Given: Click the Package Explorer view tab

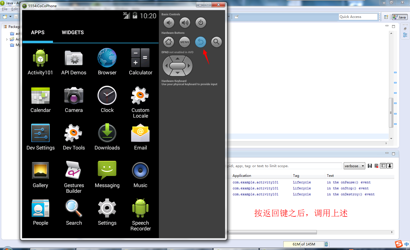Looking at the screenshot, I should [11, 26].
